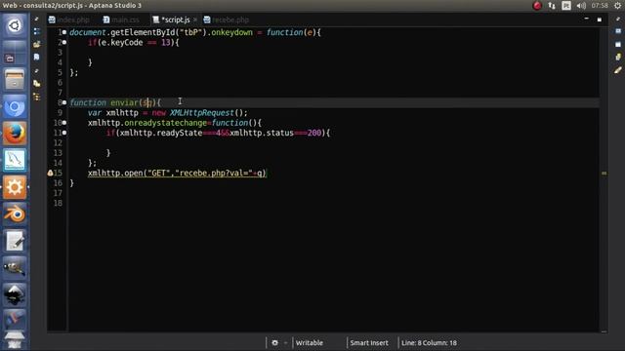Viewport: 625px width, 351px height.
Task: Launch GIMP from the dock
Action: tap(15, 268)
